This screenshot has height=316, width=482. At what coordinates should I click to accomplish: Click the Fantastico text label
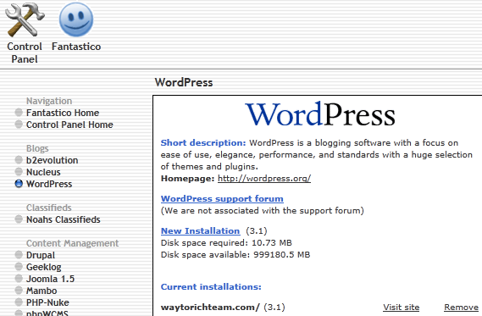coord(76,47)
